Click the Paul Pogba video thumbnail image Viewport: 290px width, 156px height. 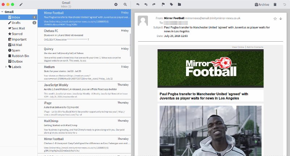click(x=210, y=130)
